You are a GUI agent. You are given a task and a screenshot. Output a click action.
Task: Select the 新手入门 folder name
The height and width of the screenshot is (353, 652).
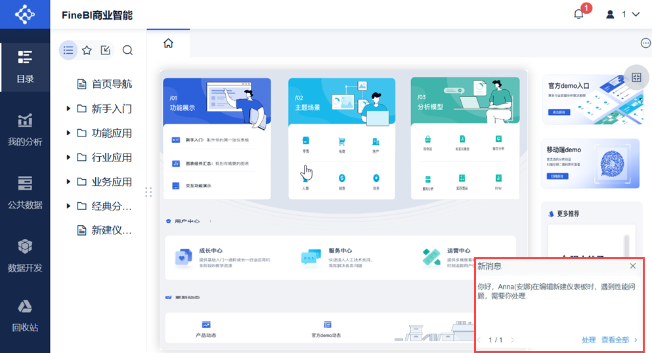(x=112, y=109)
